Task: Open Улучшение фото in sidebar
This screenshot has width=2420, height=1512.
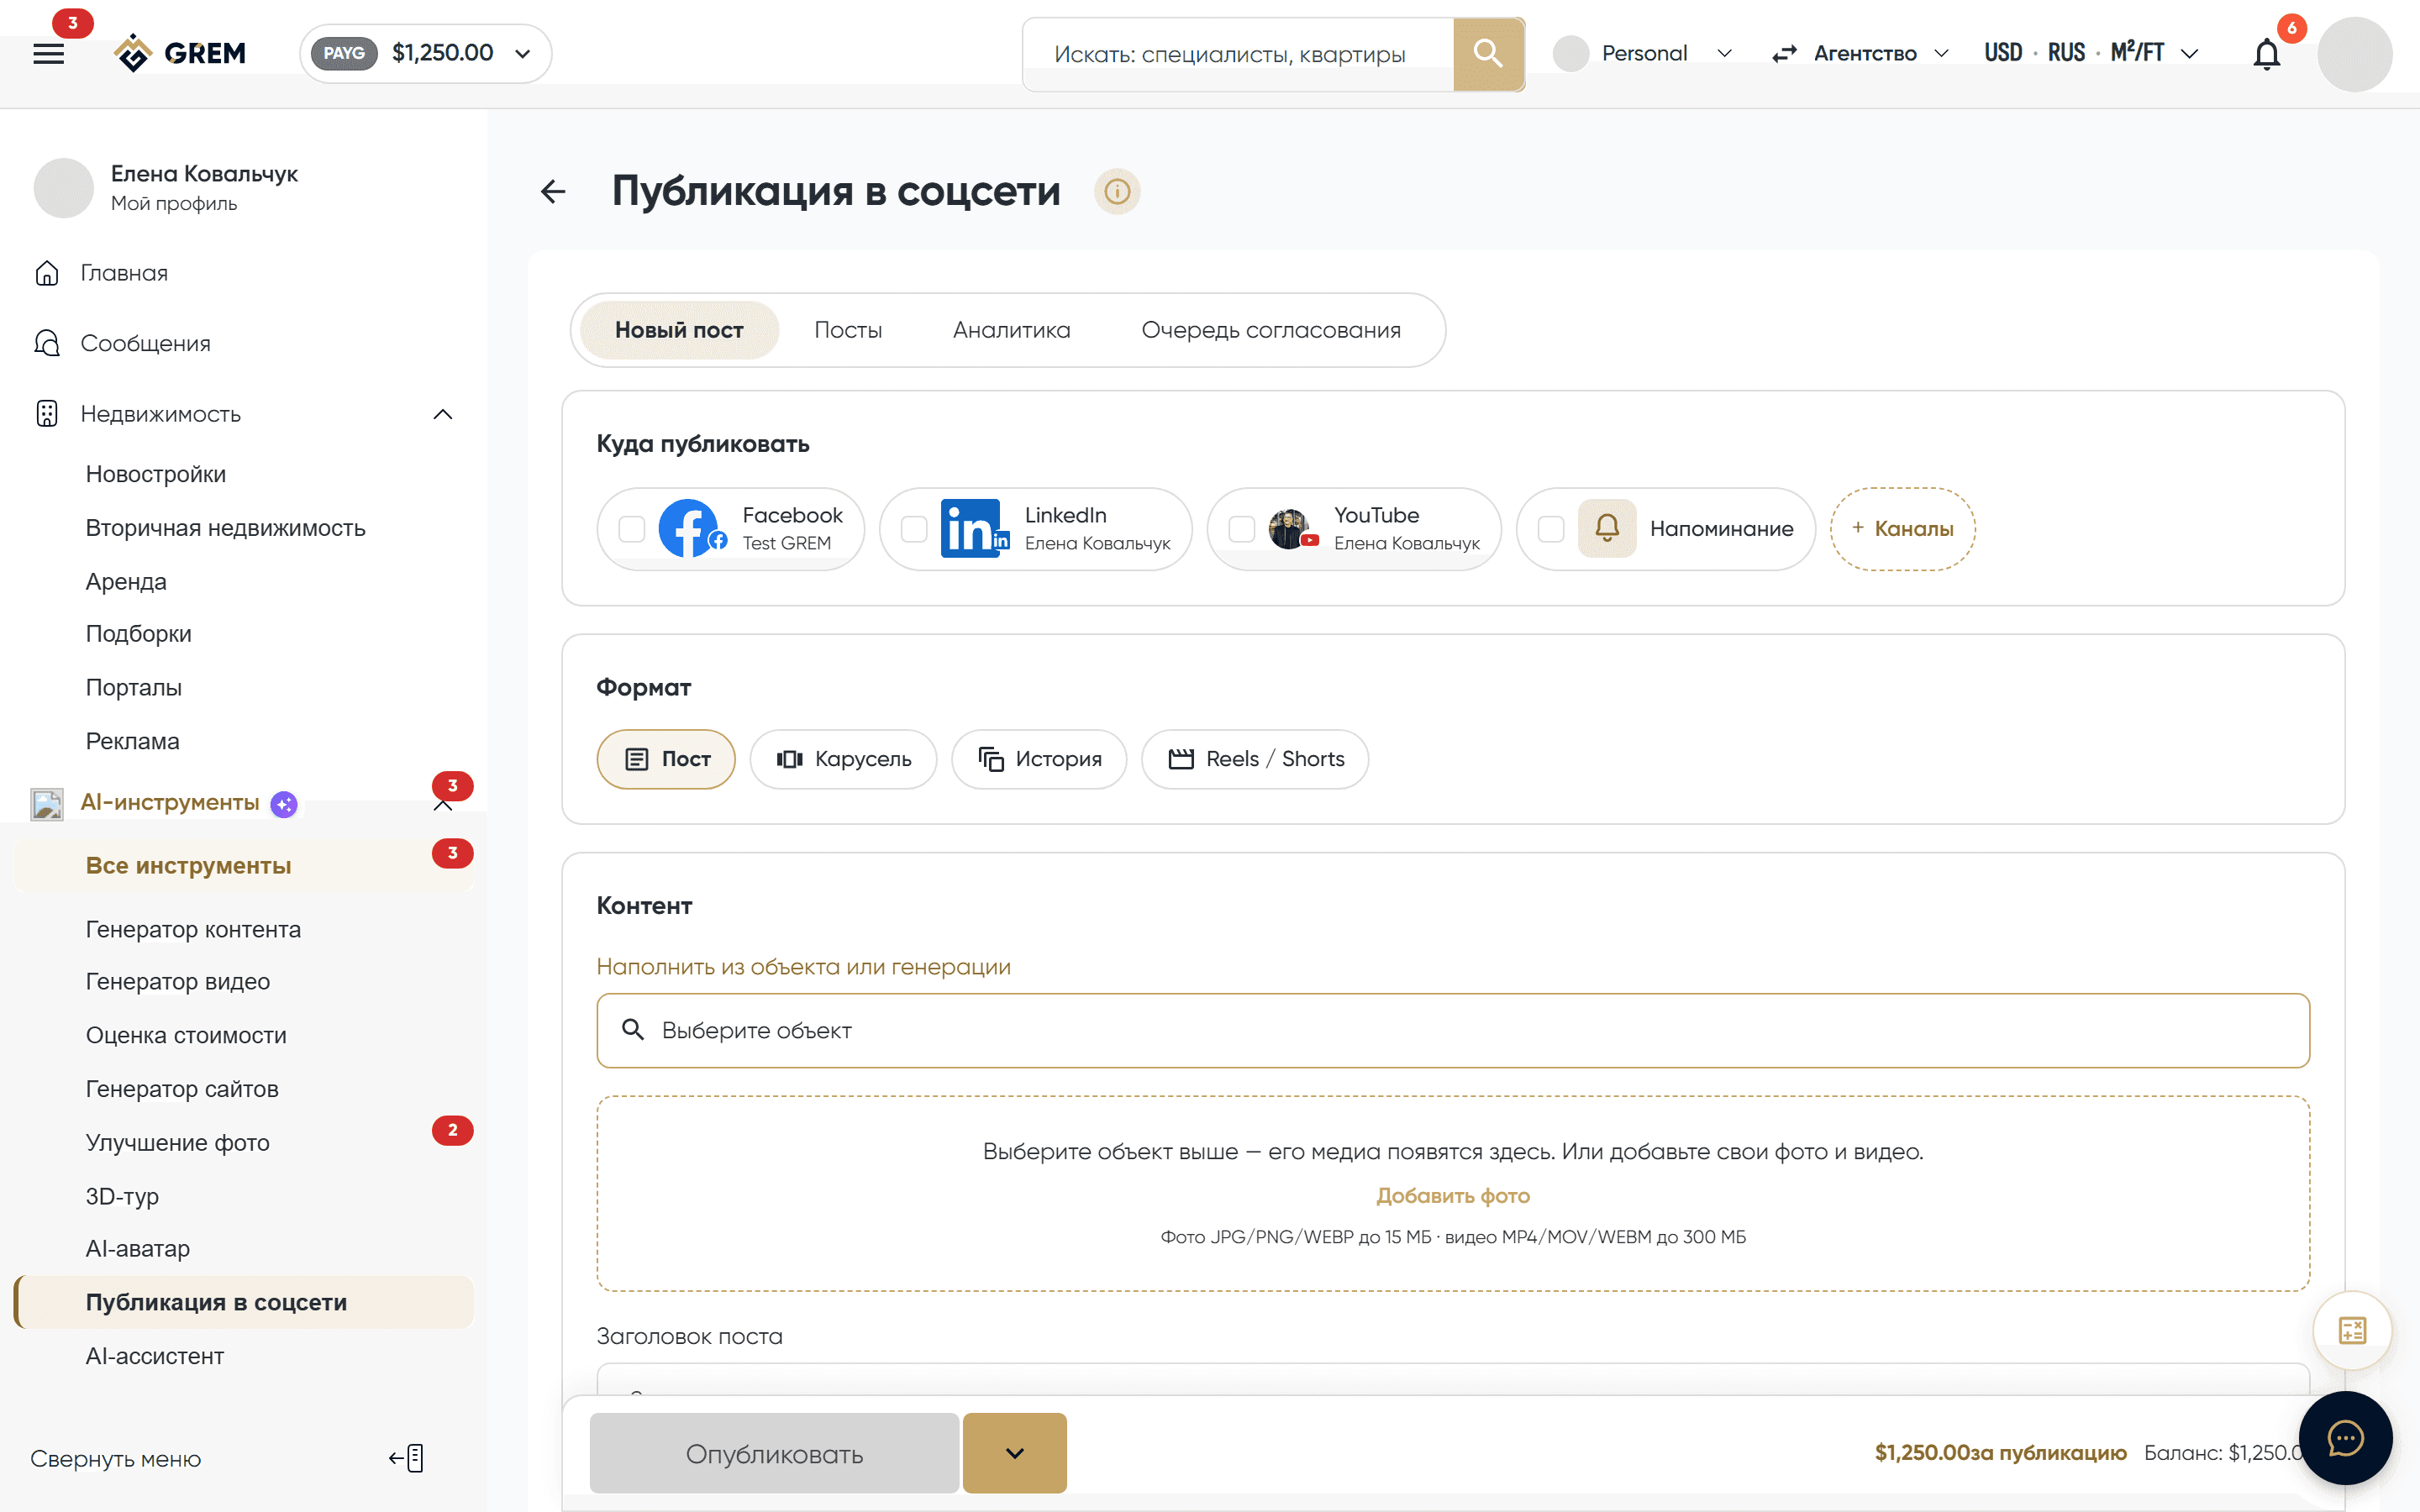Action: (177, 1142)
